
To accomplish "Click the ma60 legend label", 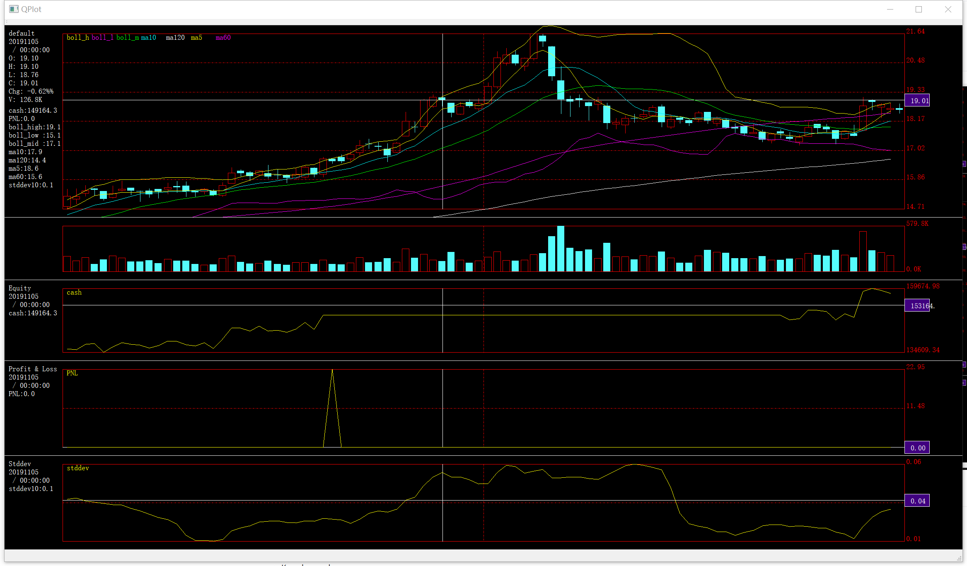I will (223, 38).
